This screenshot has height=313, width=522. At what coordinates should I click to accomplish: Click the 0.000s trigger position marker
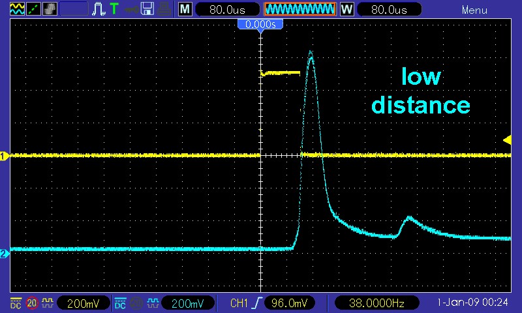point(260,25)
